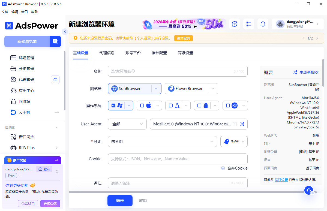Open the 标签 tag dropdown
Image resolution: width=327 pixels, height=211 pixels.
point(234,141)
